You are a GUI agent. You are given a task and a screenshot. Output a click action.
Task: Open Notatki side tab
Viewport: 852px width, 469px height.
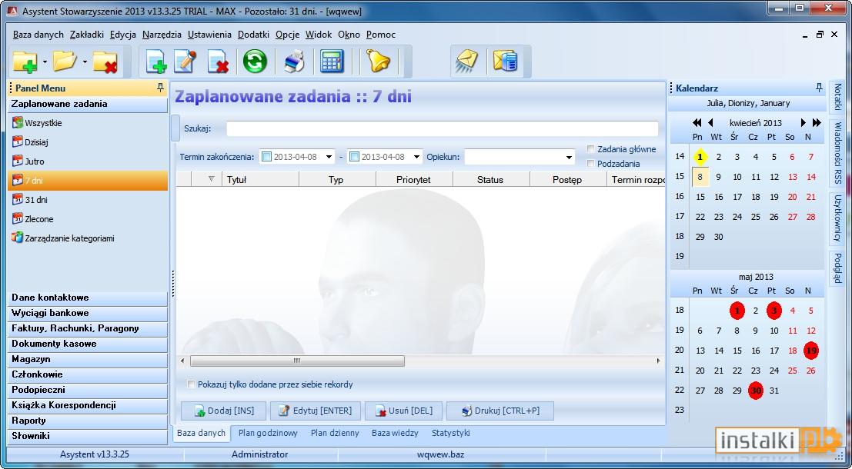(x=837, y=97)
